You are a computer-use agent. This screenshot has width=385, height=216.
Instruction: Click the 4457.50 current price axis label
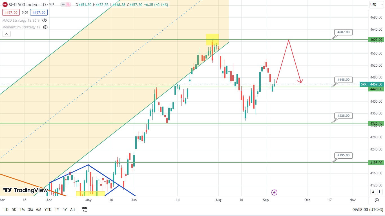tap(376, 84)
